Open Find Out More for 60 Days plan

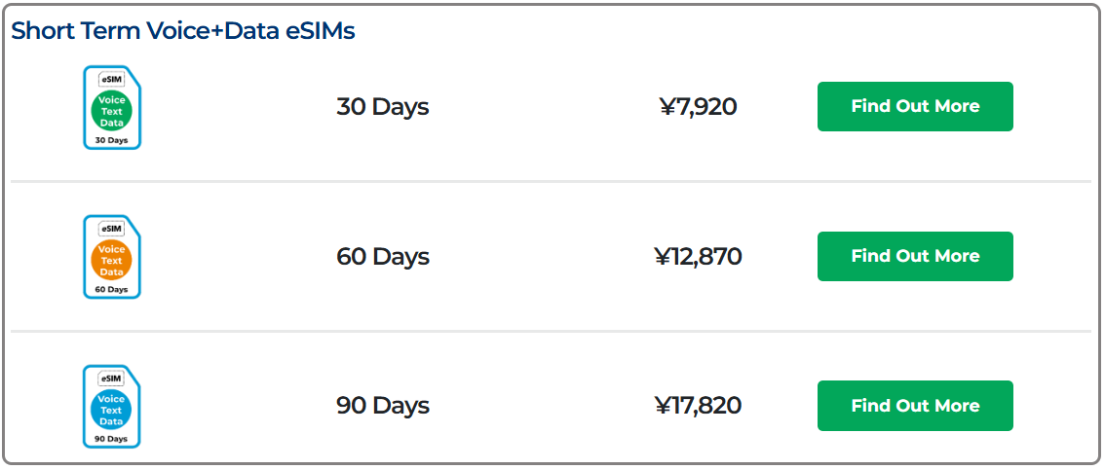[x=915, y=256]
